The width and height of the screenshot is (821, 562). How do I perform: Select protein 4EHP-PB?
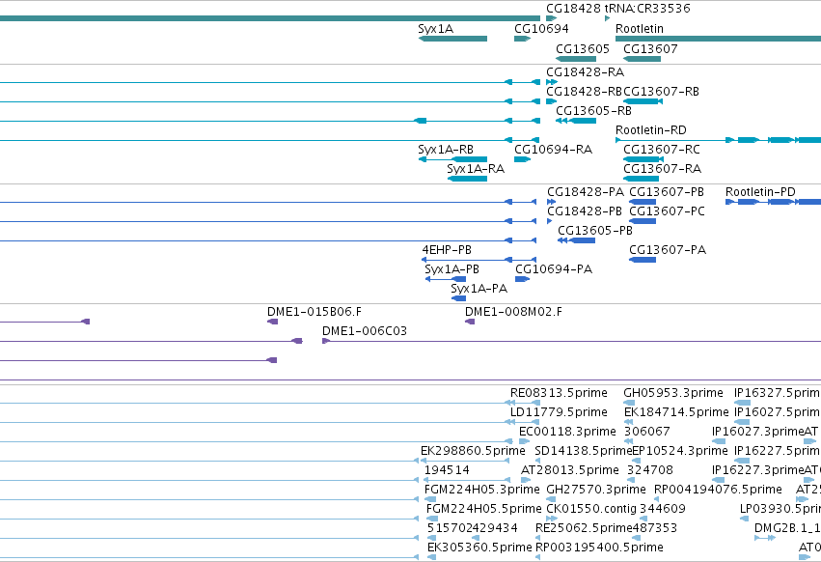(447, 250)
